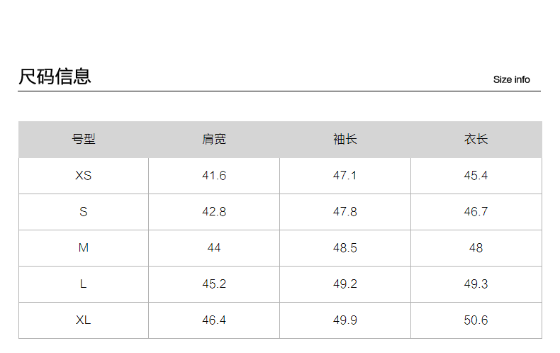Select the 号型 column header

pos(84,139)
